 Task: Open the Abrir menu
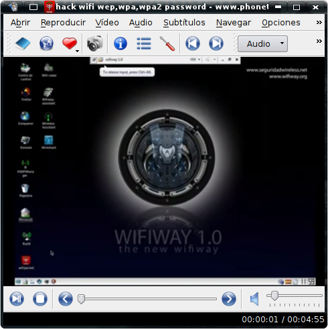point(20,23)
